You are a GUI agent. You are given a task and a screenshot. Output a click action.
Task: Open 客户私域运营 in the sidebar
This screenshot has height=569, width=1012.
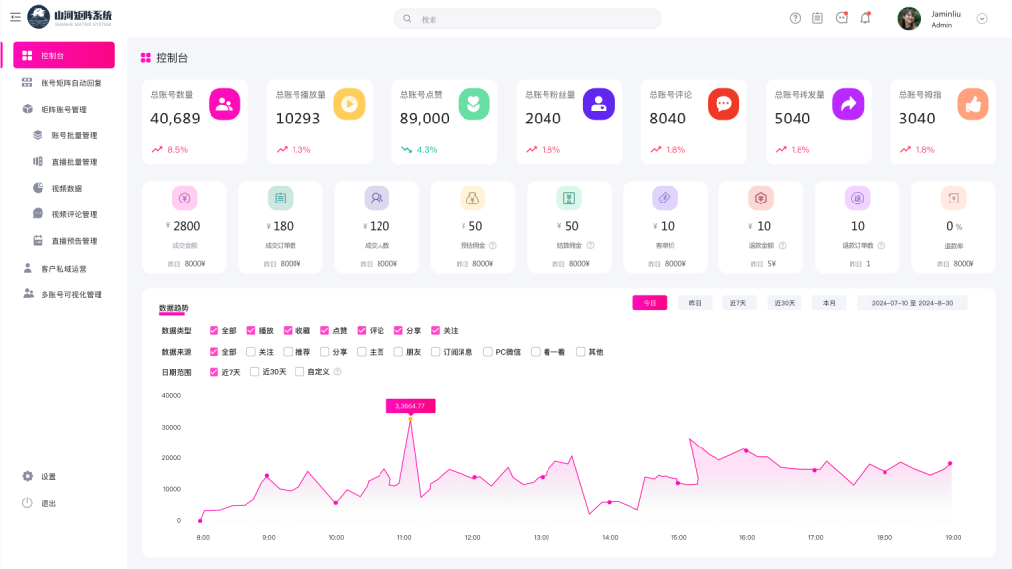63,268
